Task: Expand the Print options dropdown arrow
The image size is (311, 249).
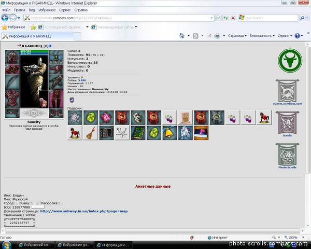Action: click(x=224, y=36)
